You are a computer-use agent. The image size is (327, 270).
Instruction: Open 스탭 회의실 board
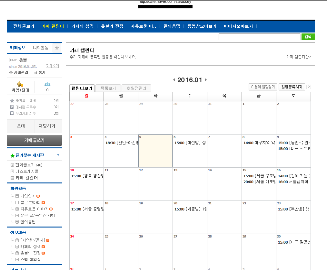(x=30, y=260)
